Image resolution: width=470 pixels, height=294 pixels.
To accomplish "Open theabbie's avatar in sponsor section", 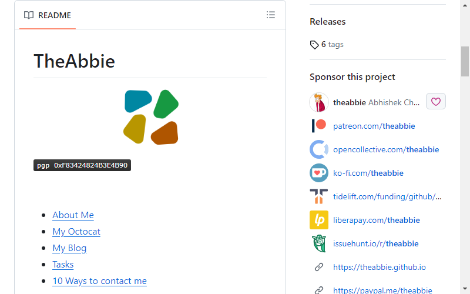I will 318,102.
